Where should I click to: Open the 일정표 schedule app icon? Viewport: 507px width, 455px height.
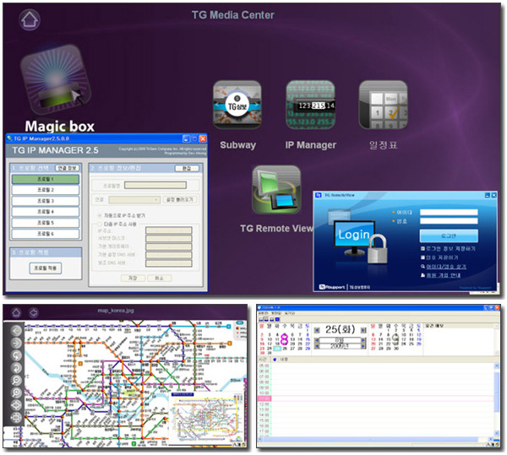(x=383, y=105)
